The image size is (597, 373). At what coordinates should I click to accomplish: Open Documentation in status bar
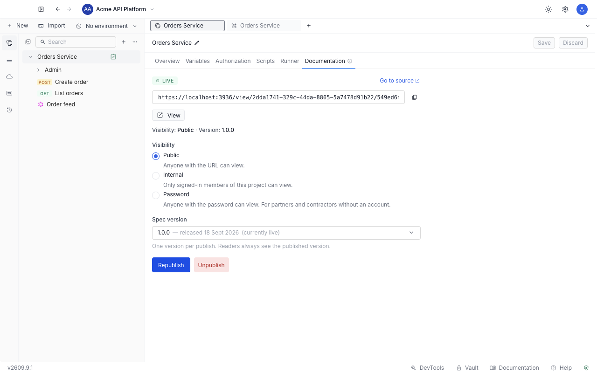(x=514, y=368)
